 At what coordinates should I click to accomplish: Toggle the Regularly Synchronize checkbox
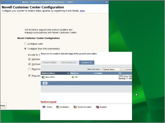[29, 76]
